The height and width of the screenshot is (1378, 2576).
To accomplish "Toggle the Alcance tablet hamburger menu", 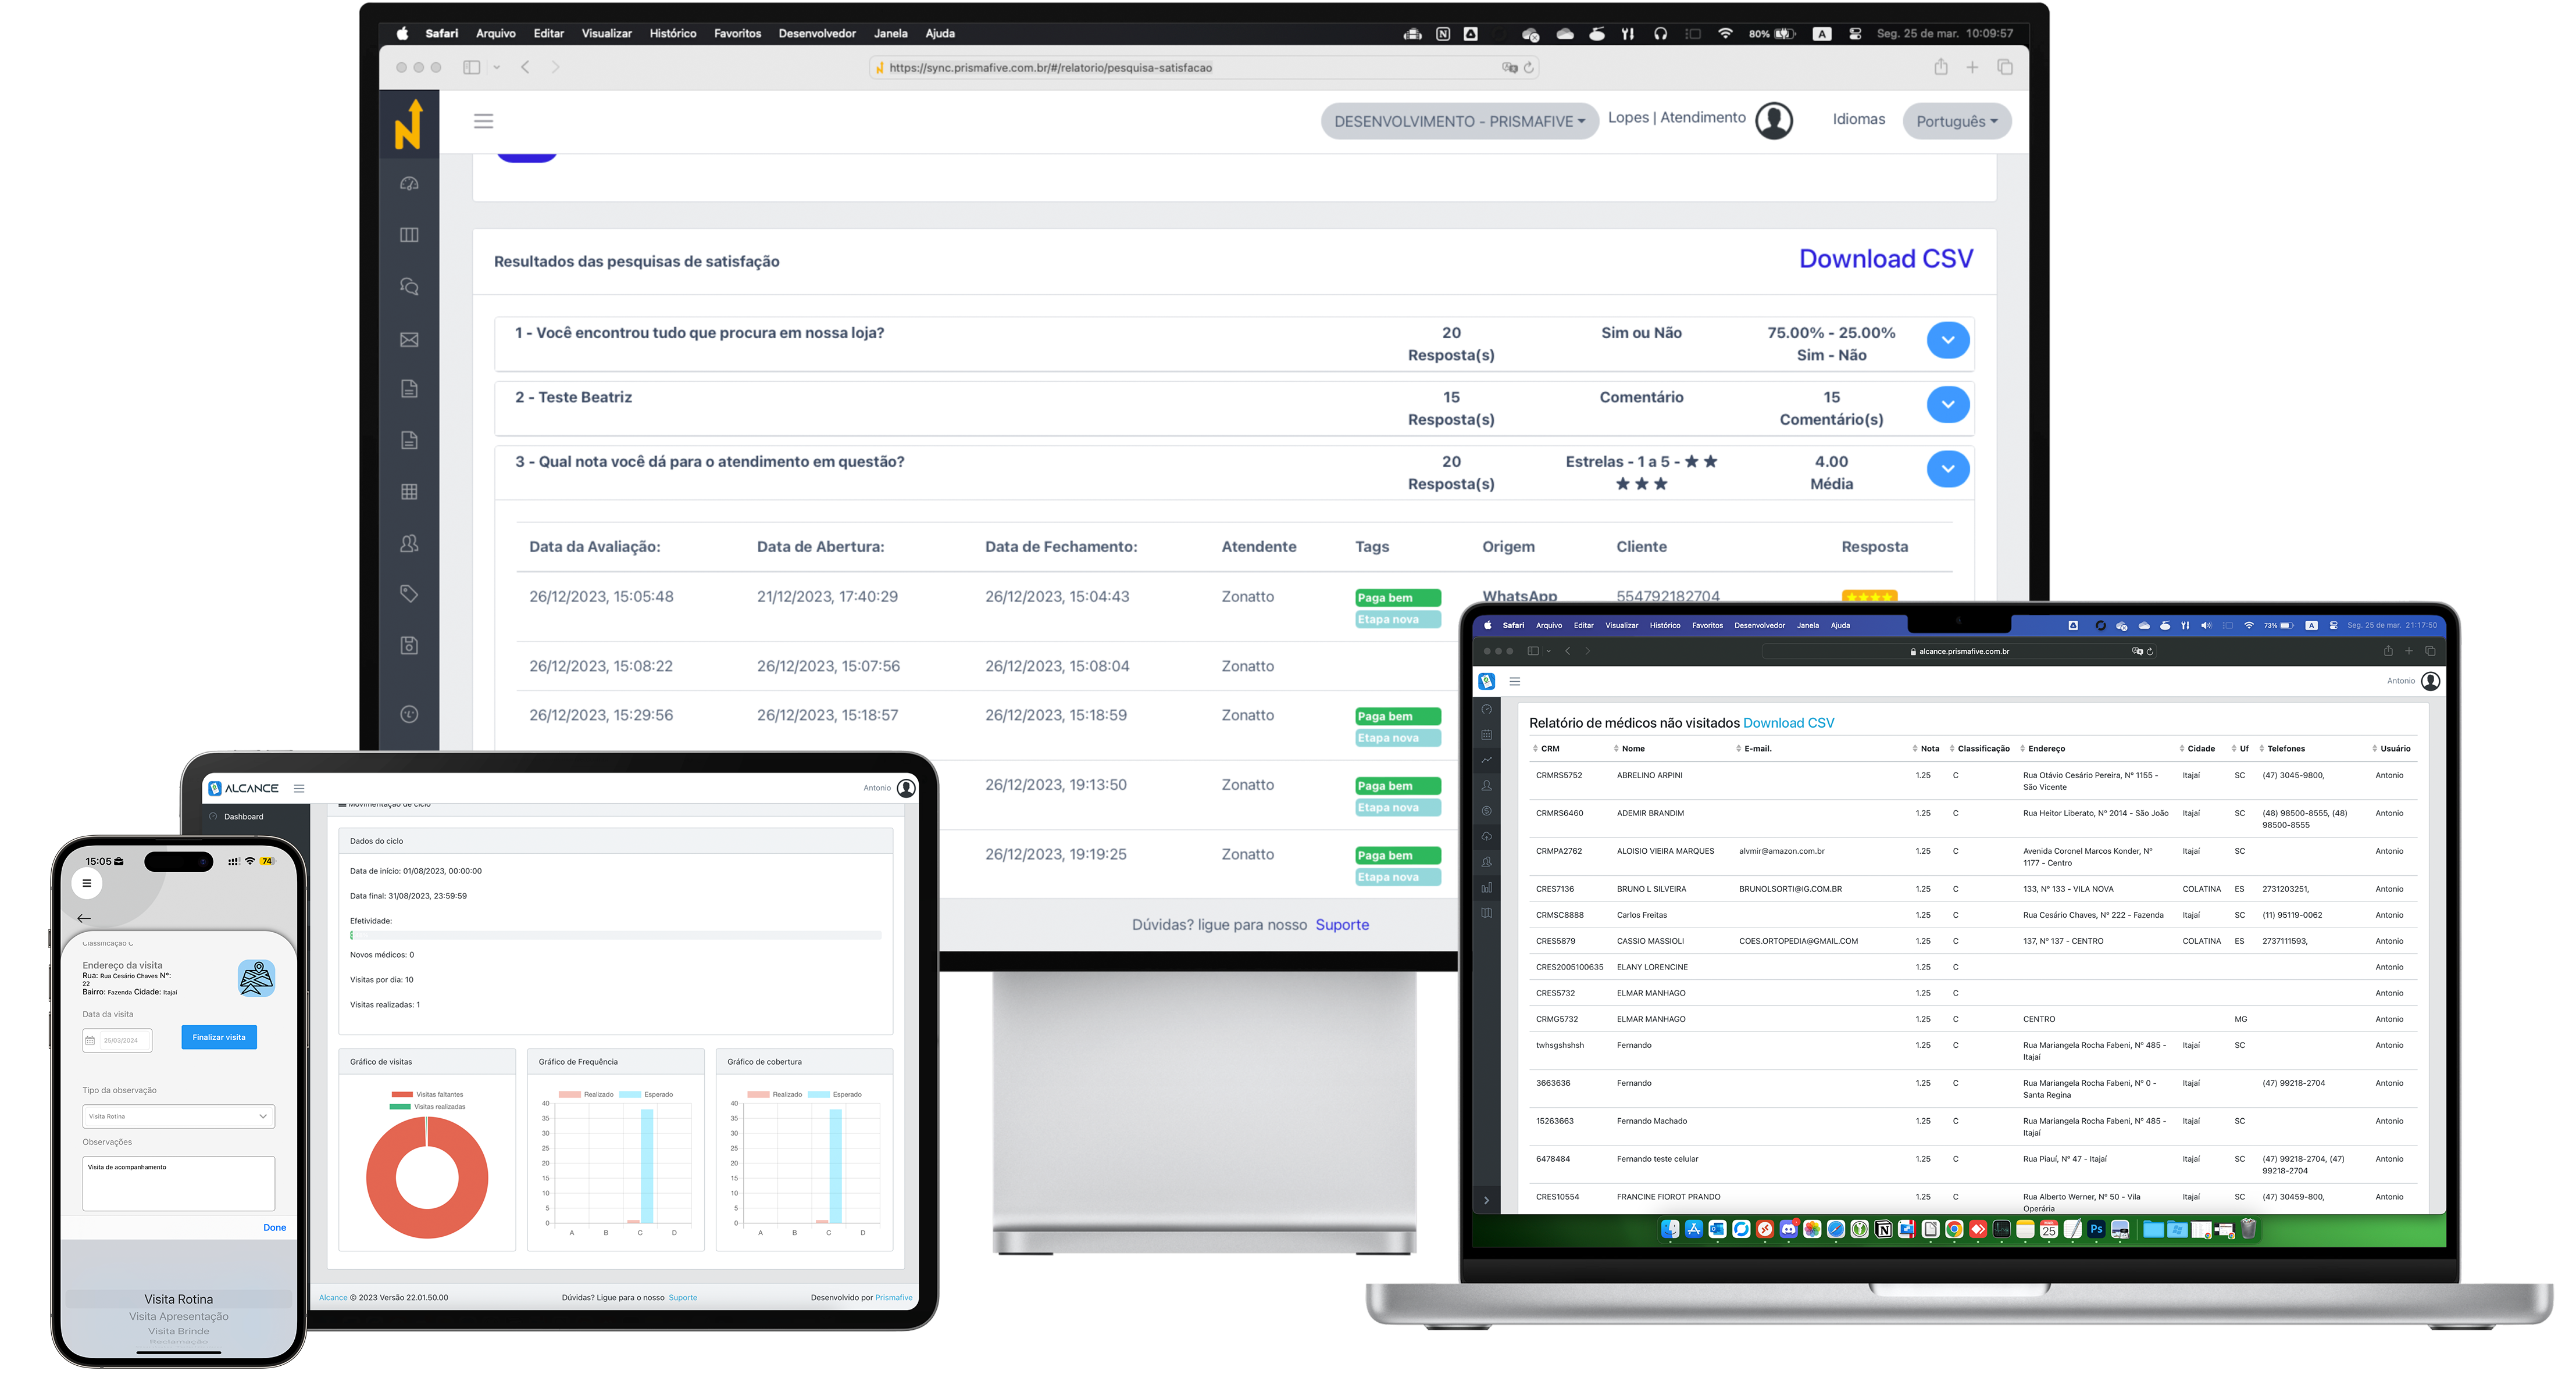I will click(299, 789).
